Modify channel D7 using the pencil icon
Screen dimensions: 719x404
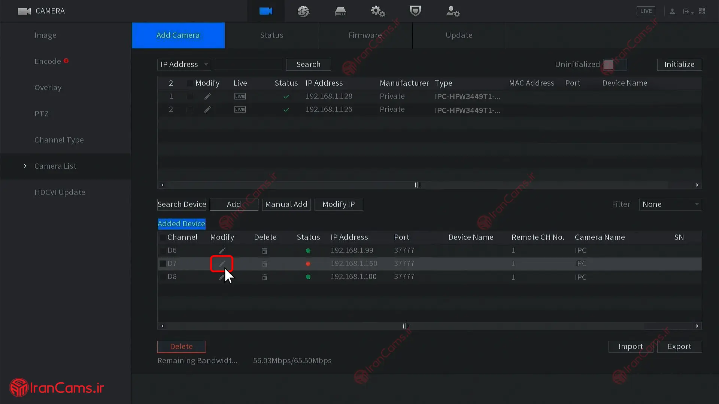(x=222, y=264)
